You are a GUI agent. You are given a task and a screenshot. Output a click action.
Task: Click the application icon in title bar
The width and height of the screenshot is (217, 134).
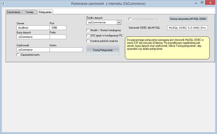(4, 3)
